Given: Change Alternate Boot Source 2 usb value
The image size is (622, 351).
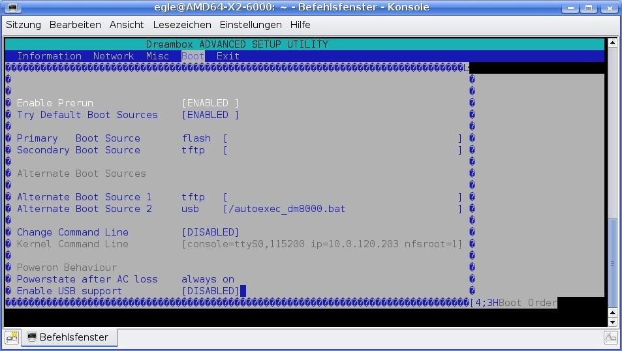Looking at the screenshot, I should (x=191, y=209).
